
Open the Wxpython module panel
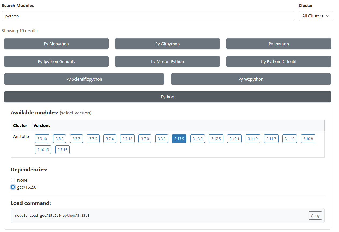coord(251,79)
